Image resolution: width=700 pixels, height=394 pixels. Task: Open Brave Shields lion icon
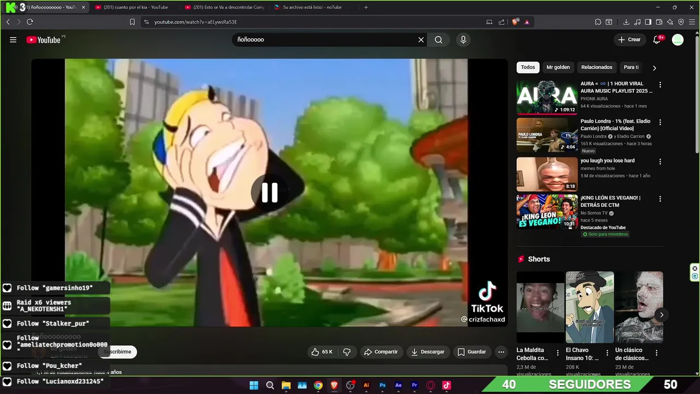coord(515,22)
